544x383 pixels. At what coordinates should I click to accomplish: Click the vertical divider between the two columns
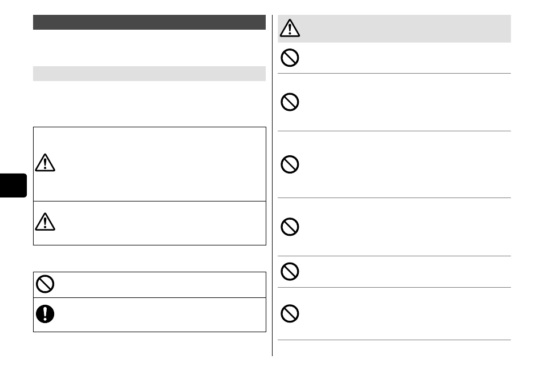point(273,186)
